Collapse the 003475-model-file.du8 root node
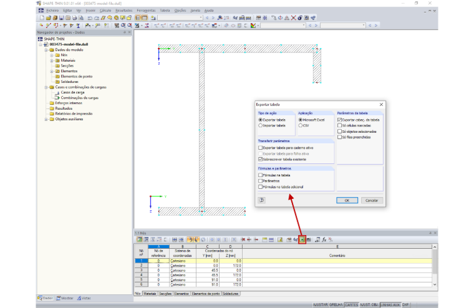Image resolution: width=474 pixels, height=308 pixels. tap(41, 44)
